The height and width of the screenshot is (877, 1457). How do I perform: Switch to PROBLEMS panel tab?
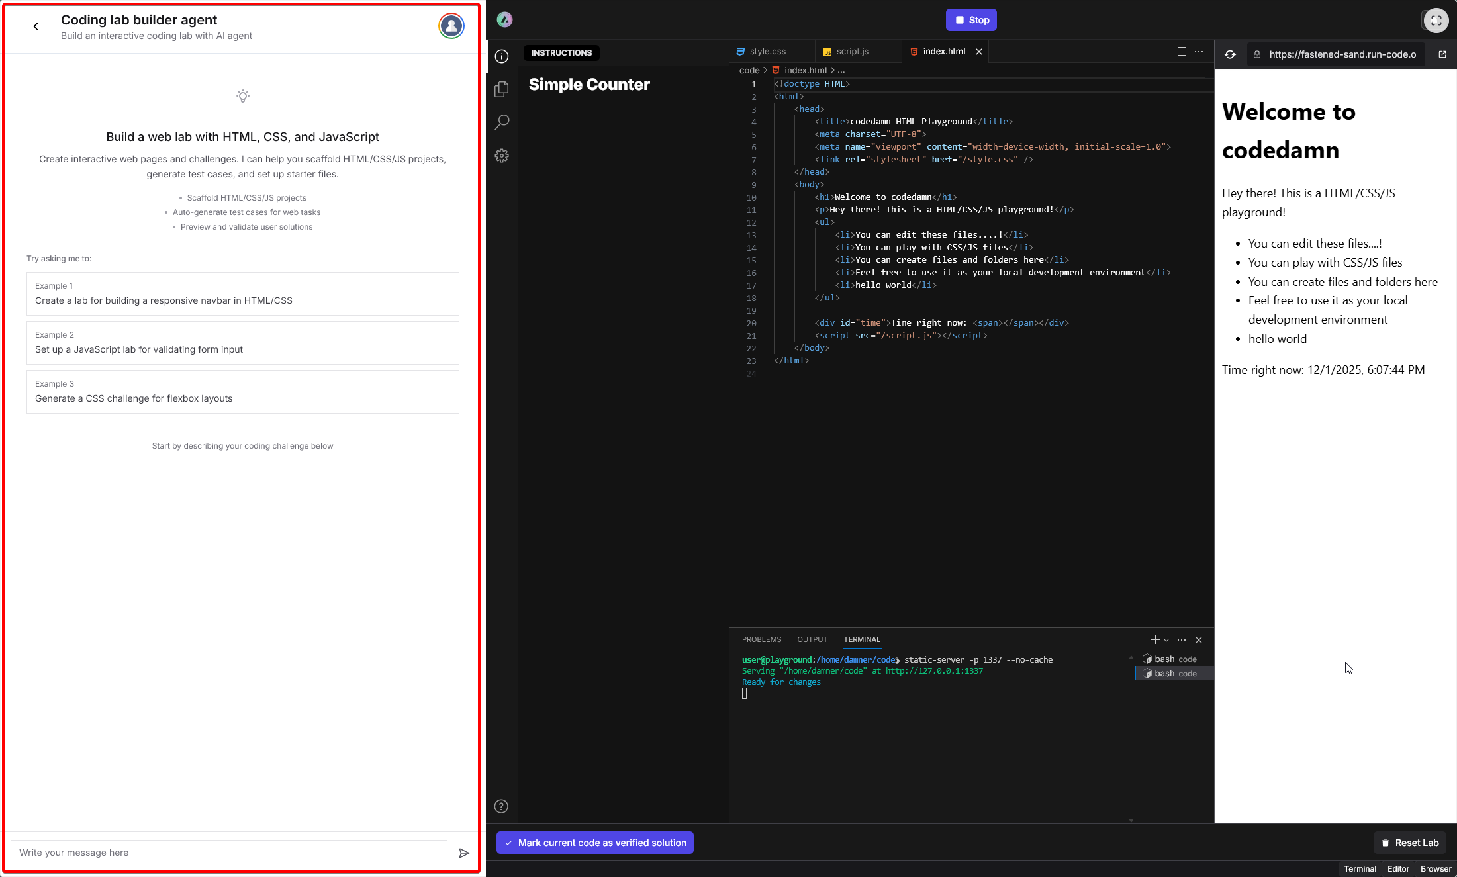[761, 639]
